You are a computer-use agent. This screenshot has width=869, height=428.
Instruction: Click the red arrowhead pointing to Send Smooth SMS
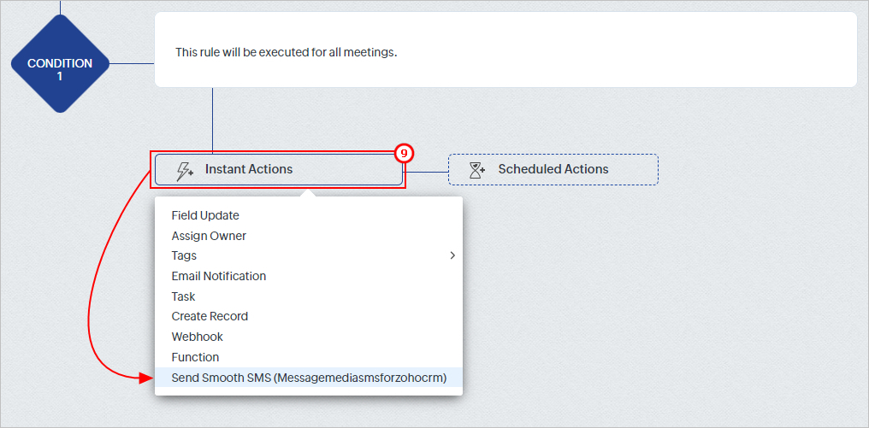pos(145,378)
